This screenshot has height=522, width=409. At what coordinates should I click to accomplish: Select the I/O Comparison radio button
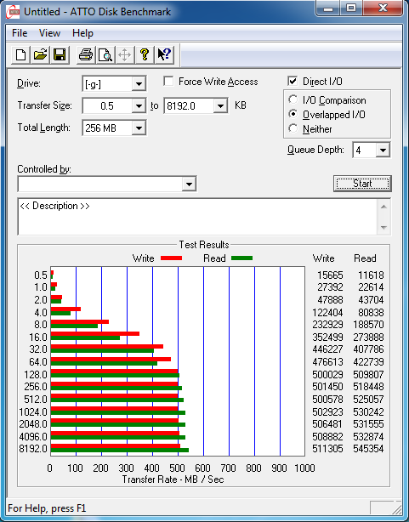pos(293,99)
